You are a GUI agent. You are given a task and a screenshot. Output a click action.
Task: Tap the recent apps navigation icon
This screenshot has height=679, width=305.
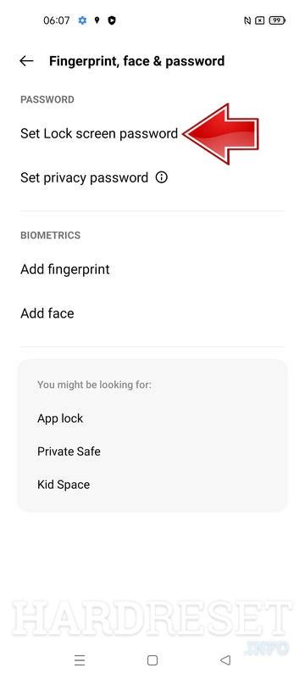(80, 660)
